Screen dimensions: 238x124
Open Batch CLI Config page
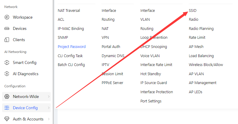[71, 65]
